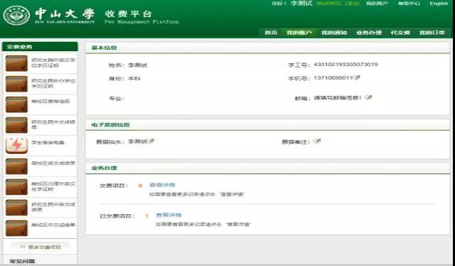Click the 业务办理 section title in content

104,168
